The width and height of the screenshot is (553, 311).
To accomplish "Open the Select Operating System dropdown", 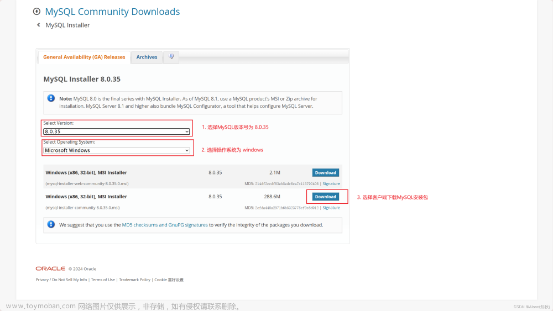I will tap(116, 150).
